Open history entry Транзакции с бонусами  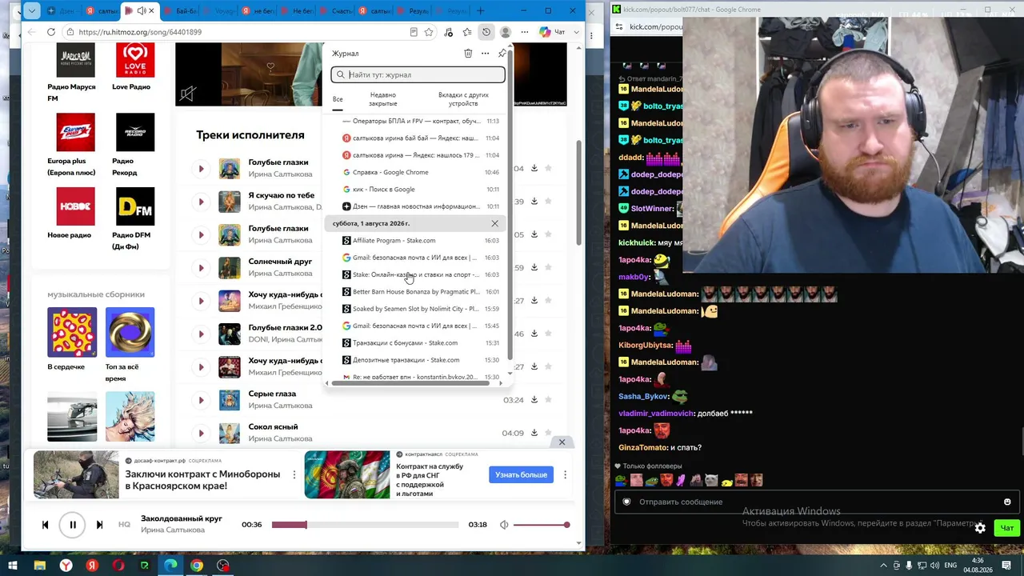click(421, 343)
